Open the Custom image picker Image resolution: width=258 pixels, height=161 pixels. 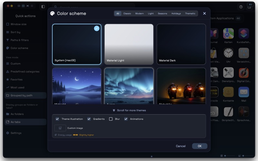60,128
